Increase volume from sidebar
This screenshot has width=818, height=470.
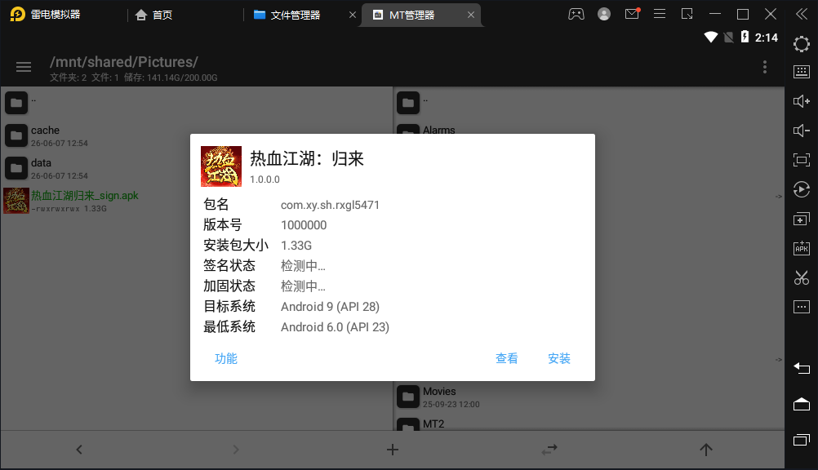pyautogui.click(x=802, y=100)
